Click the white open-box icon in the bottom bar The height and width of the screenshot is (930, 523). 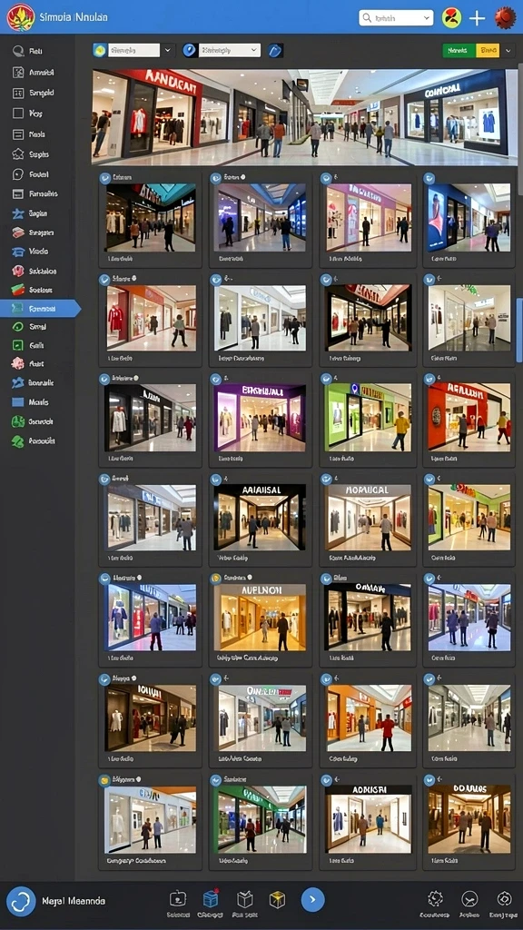[x=245, y=899]
